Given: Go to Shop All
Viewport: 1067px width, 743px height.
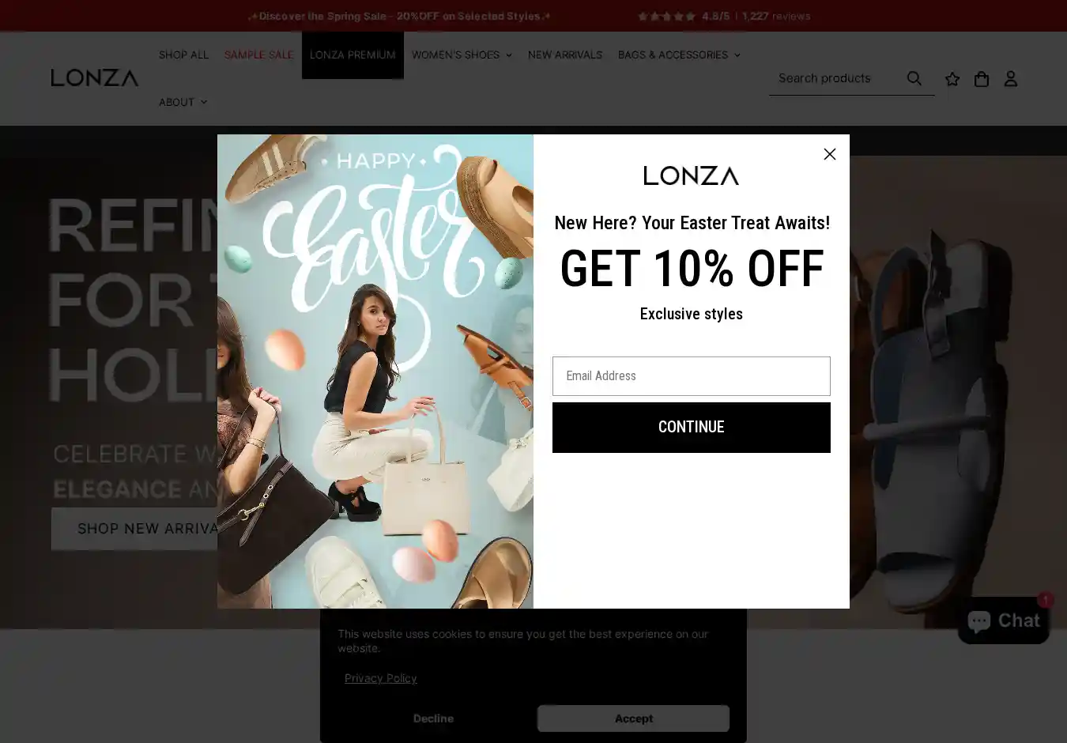Looking at the screenshot, I should coord(183,55).
